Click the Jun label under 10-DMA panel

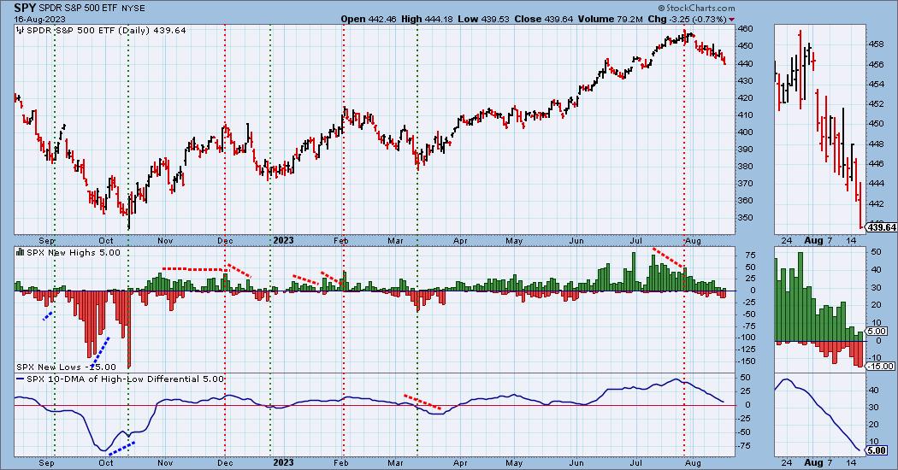[576, 462]
